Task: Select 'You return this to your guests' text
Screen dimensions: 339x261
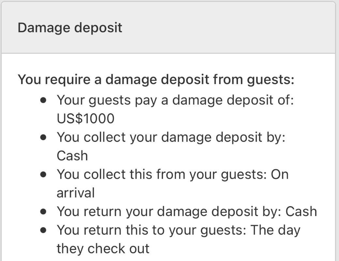Action: (151, 230)
